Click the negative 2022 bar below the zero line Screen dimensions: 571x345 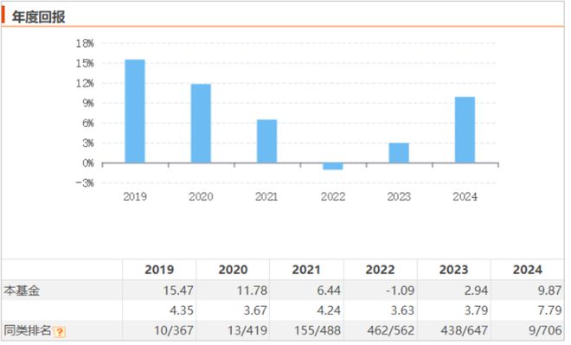pyautogui.click(x=333, y=166)
